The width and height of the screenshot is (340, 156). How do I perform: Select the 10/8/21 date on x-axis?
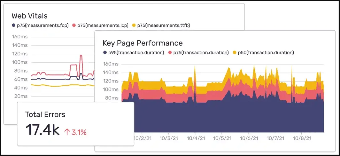[x=302, y=138]
